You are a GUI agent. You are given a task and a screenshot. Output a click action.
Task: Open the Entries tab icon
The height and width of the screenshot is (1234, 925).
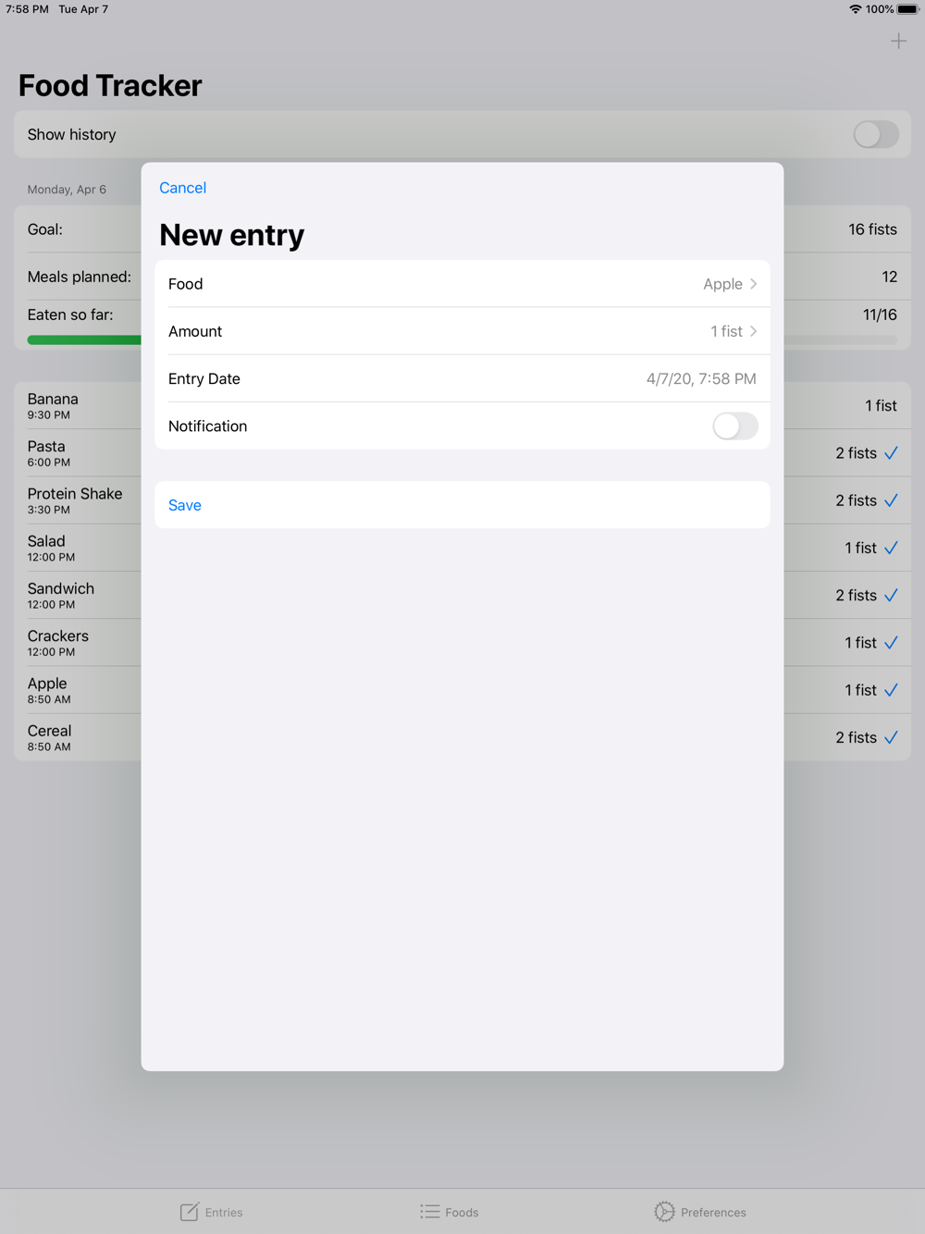point(190,1212)
